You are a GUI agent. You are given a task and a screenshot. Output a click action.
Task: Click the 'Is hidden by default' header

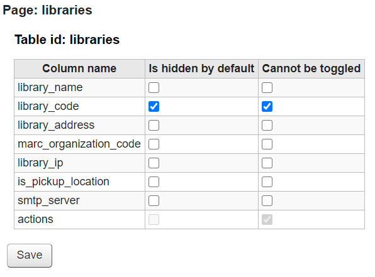coord(201,68)
